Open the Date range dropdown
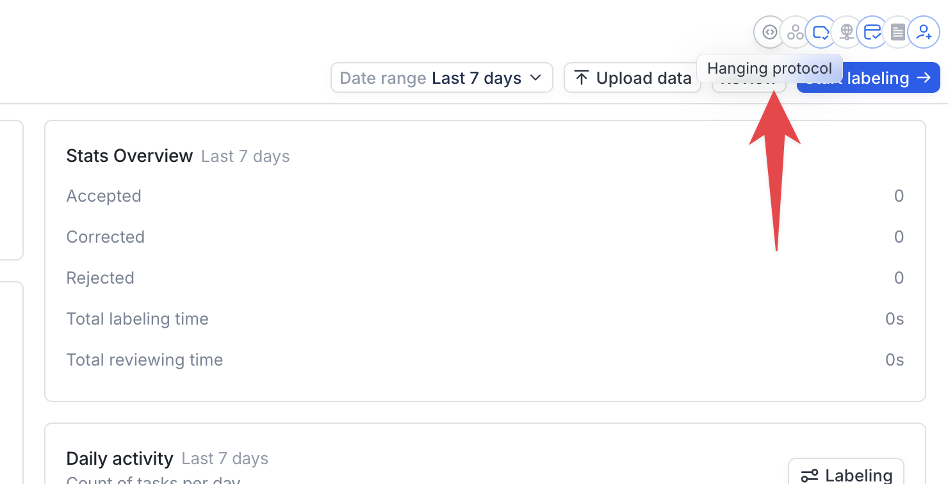The width and height of the screenshot is (948, 484). coord(442,77)
